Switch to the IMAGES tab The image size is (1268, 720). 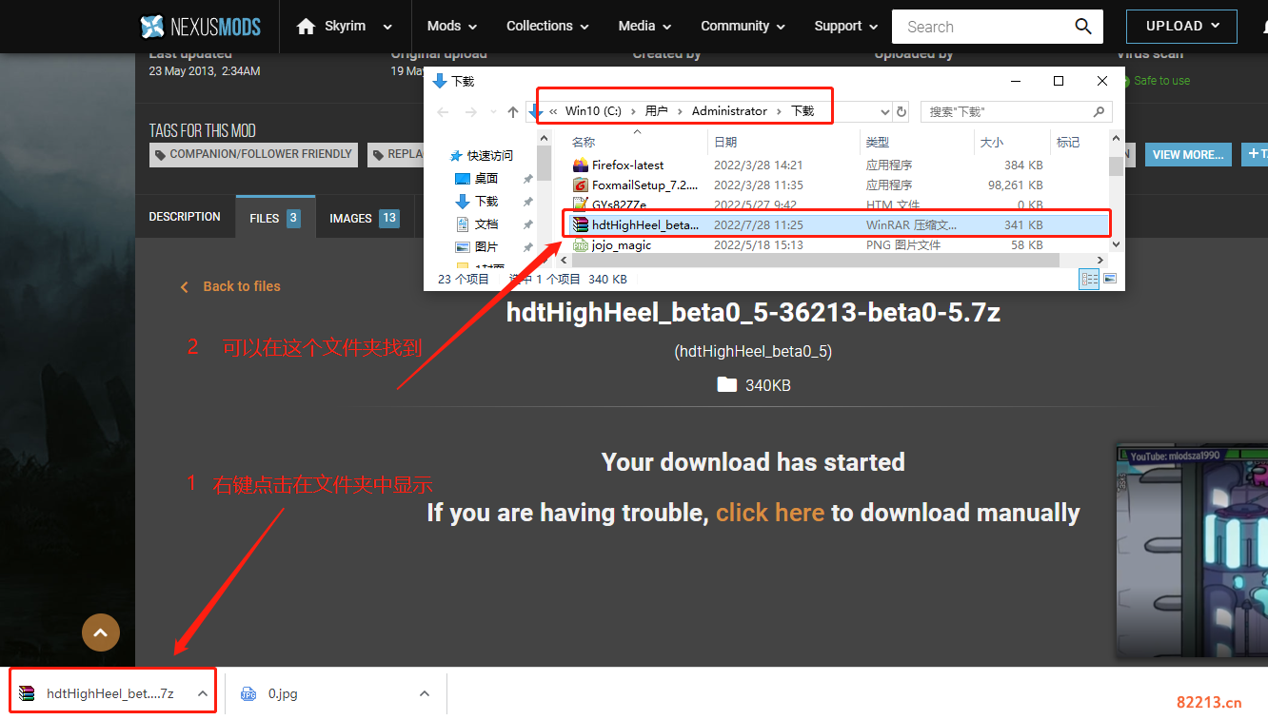[x=365, y=218]
